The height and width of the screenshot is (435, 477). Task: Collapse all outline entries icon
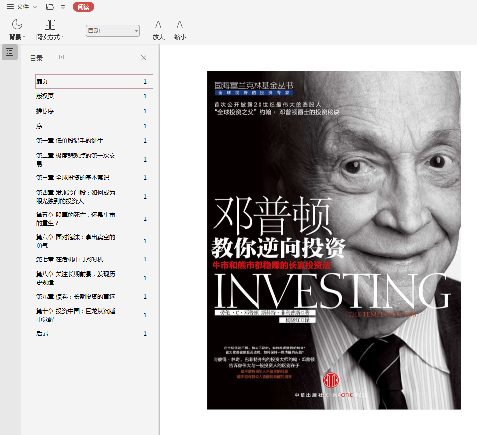tap(74, 58)
